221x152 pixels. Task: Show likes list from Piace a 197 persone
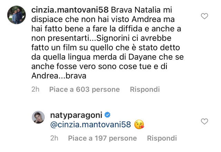click(102, 138)
